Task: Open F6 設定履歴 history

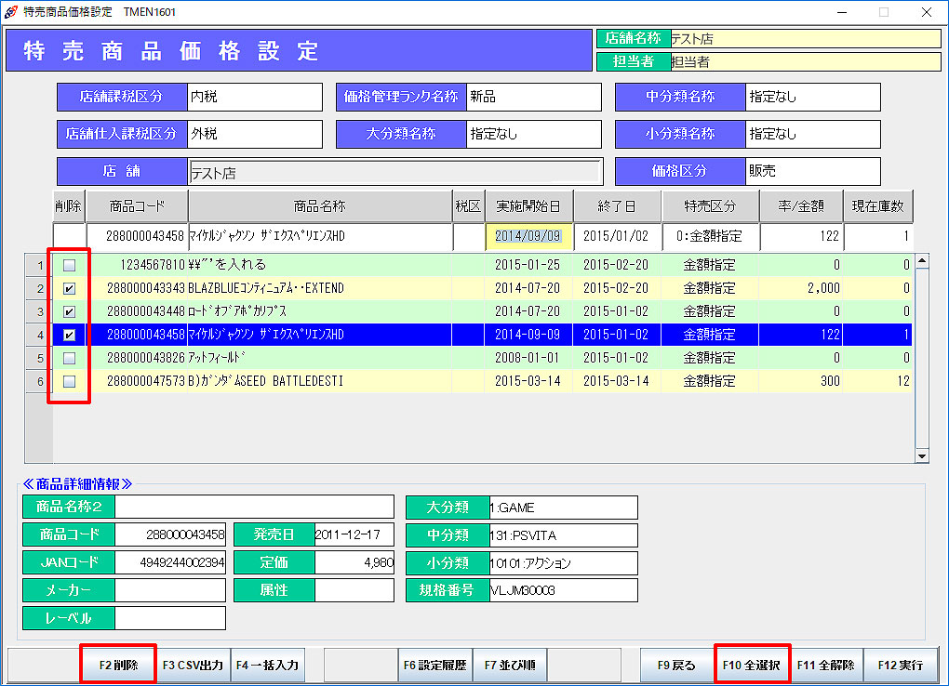Action: click(434, 666)
